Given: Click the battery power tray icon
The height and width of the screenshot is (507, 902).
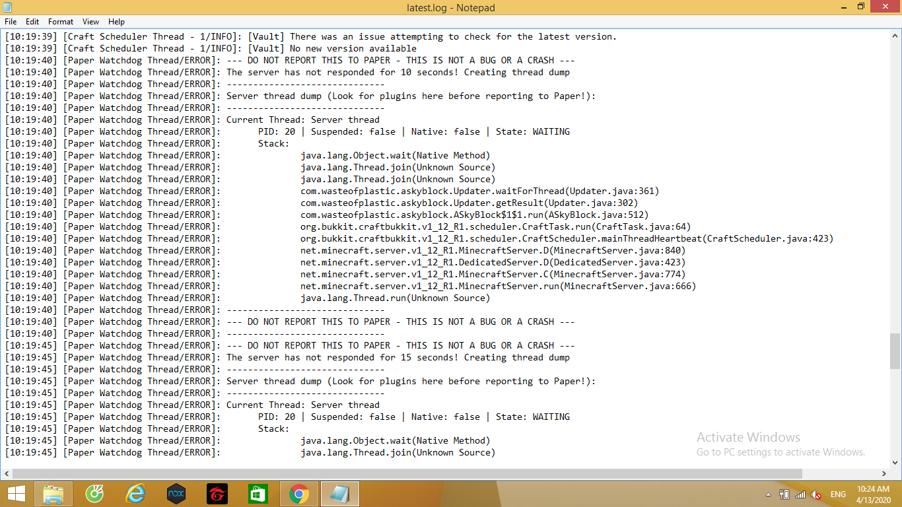Looking at the screenshot, I should (784, 494).
